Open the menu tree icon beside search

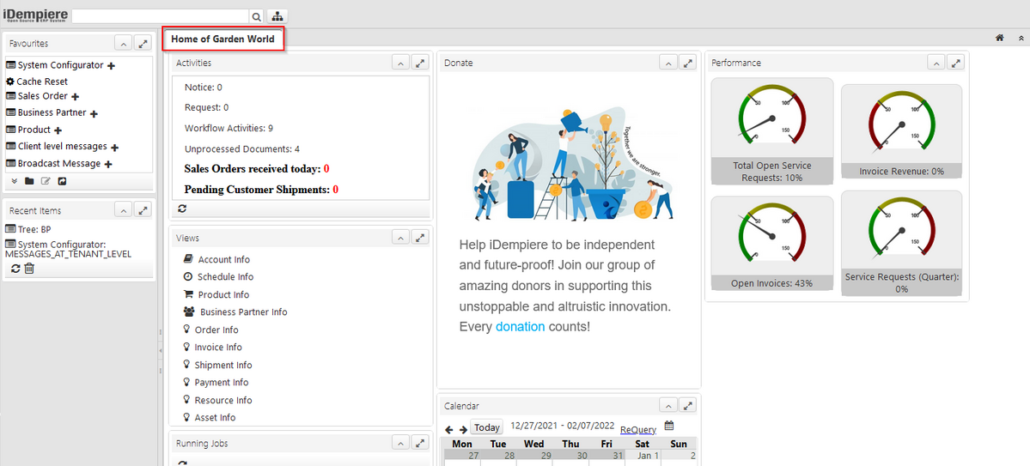pyautogui.click(x=278, y=16)
